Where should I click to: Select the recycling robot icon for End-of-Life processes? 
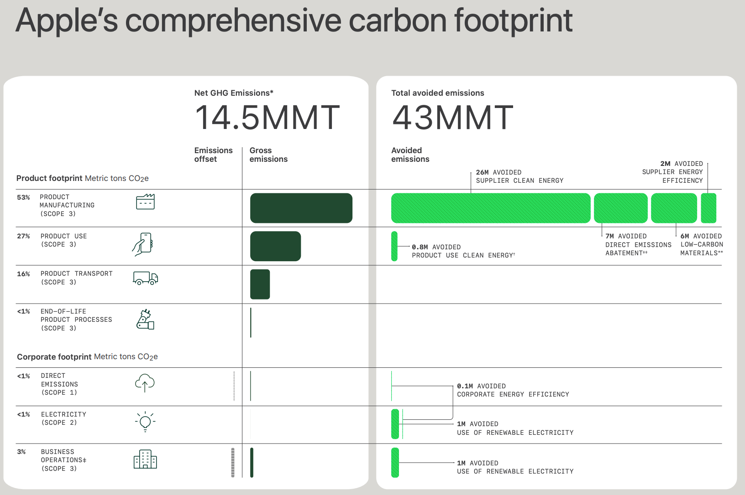coord(145,319)
